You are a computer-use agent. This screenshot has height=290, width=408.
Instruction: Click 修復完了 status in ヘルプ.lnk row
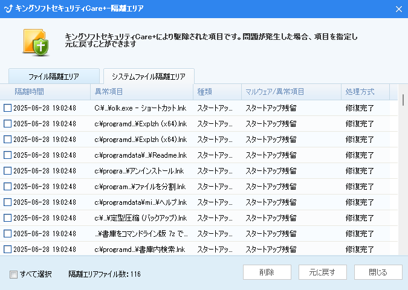pyautogui.click(x=360, y=202)
